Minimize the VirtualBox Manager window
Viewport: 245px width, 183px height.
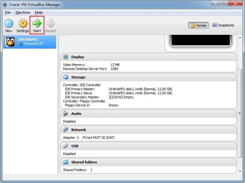click(215, 3)
